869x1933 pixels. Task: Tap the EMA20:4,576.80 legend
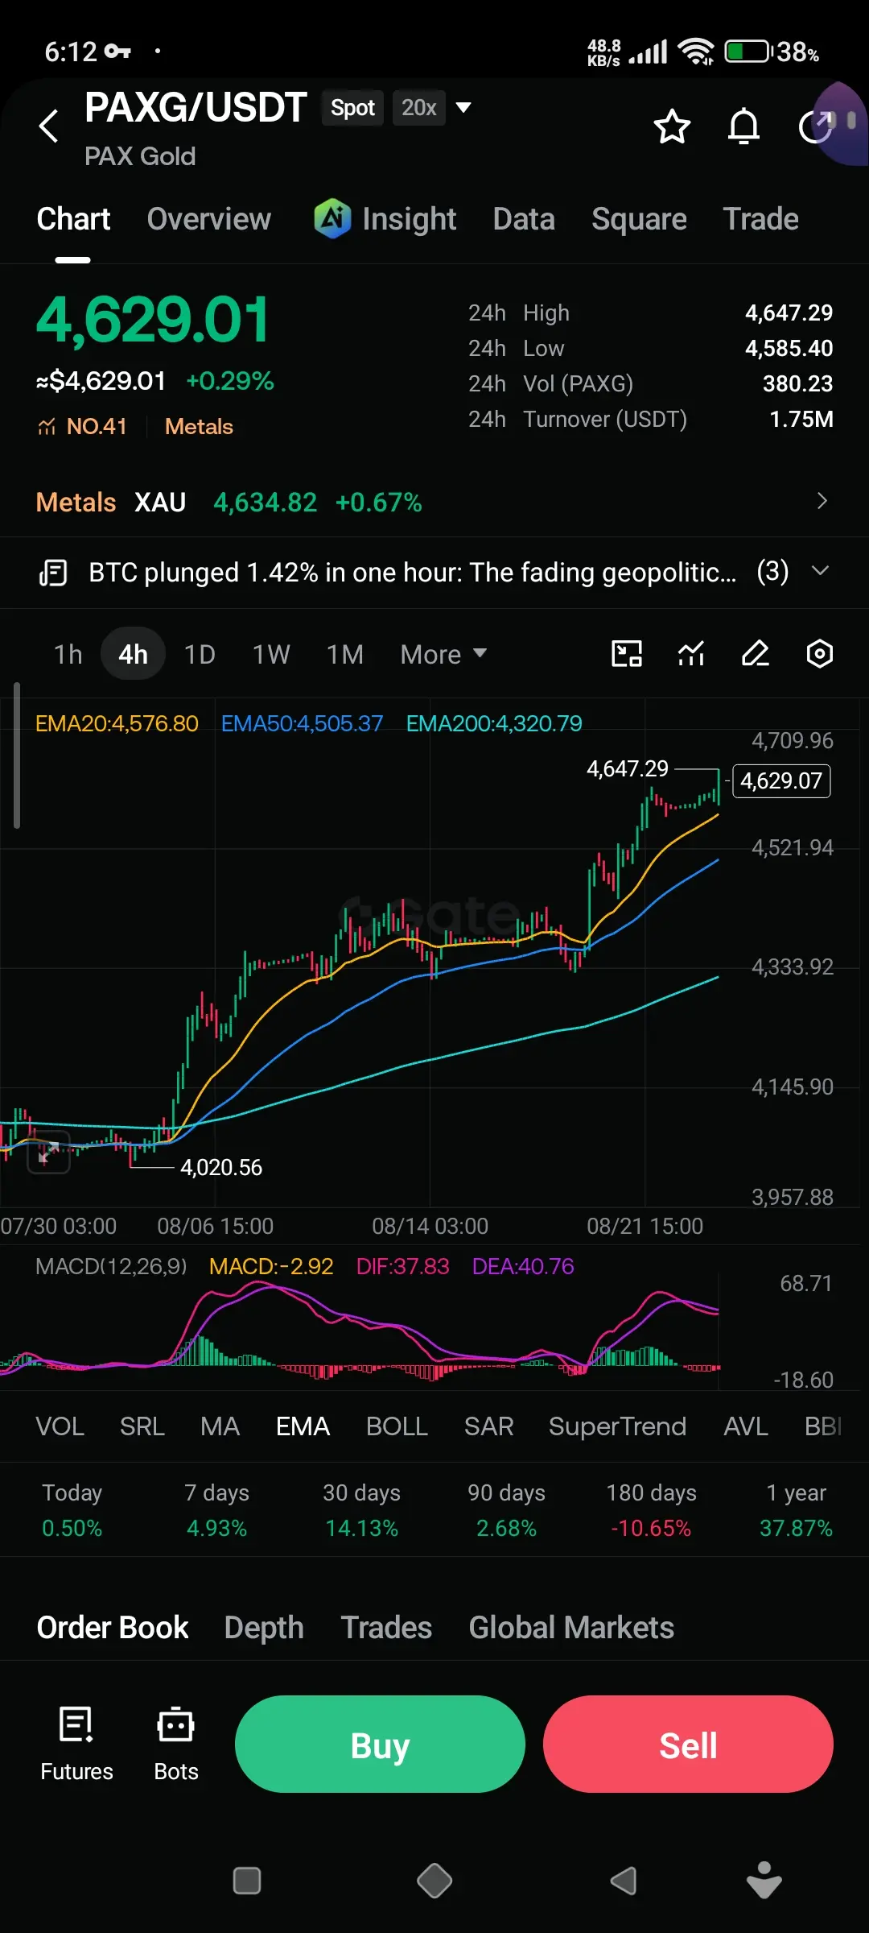pyautogui.click(x=117, y=723)
